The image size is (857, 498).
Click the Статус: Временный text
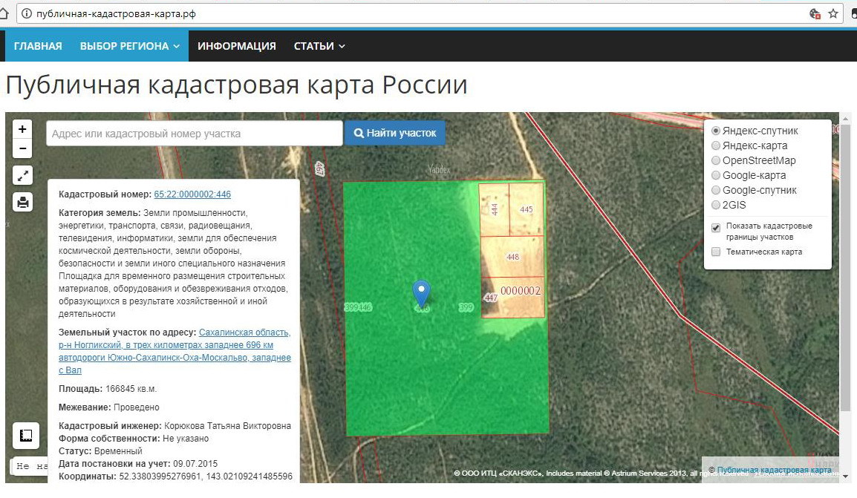(x=100, y=451)
